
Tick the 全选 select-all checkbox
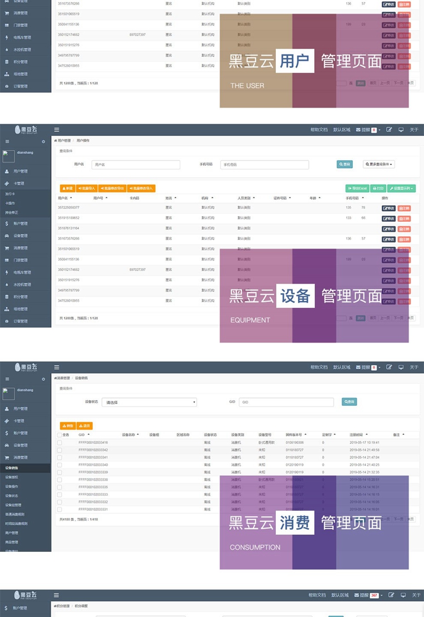click(60, 435)
